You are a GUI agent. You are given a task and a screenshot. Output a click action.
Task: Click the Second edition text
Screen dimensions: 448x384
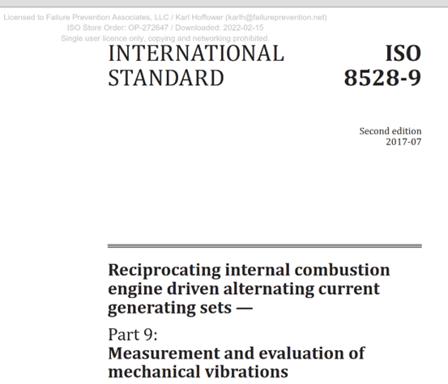coord(390,131)
